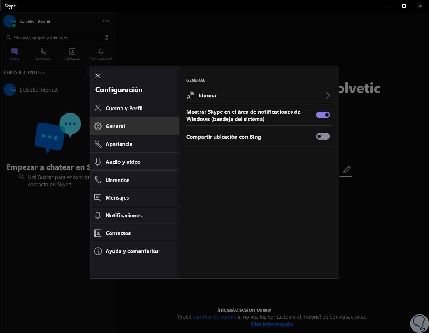
Task: Click the person icon beside Cuenta y Perfil
Action: [x=98, y=108]
